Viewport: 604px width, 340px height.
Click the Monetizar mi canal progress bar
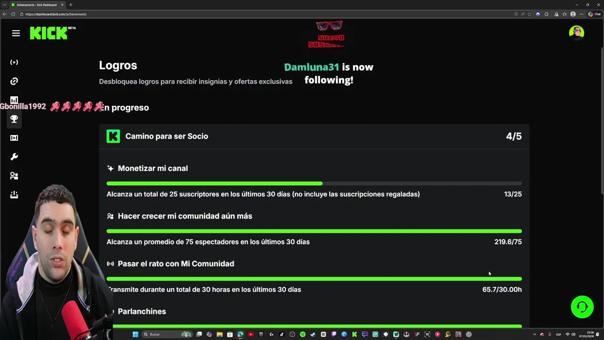click(314, 183)
